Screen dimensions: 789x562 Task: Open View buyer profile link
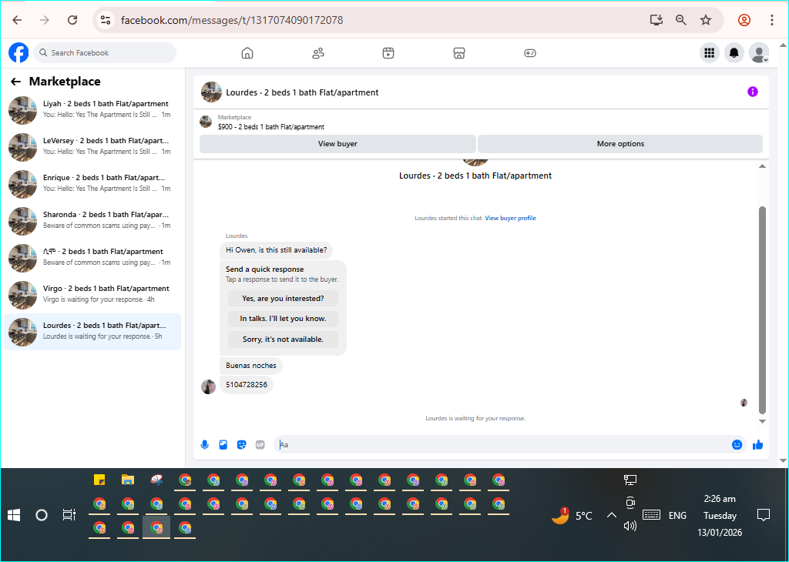pyautogui.click(x=510, y=218)
